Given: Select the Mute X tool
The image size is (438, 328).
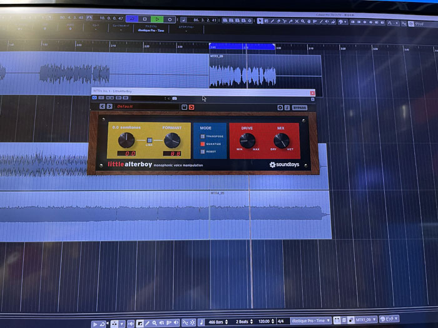Looking at the screenshot, I should coord(297,21).
